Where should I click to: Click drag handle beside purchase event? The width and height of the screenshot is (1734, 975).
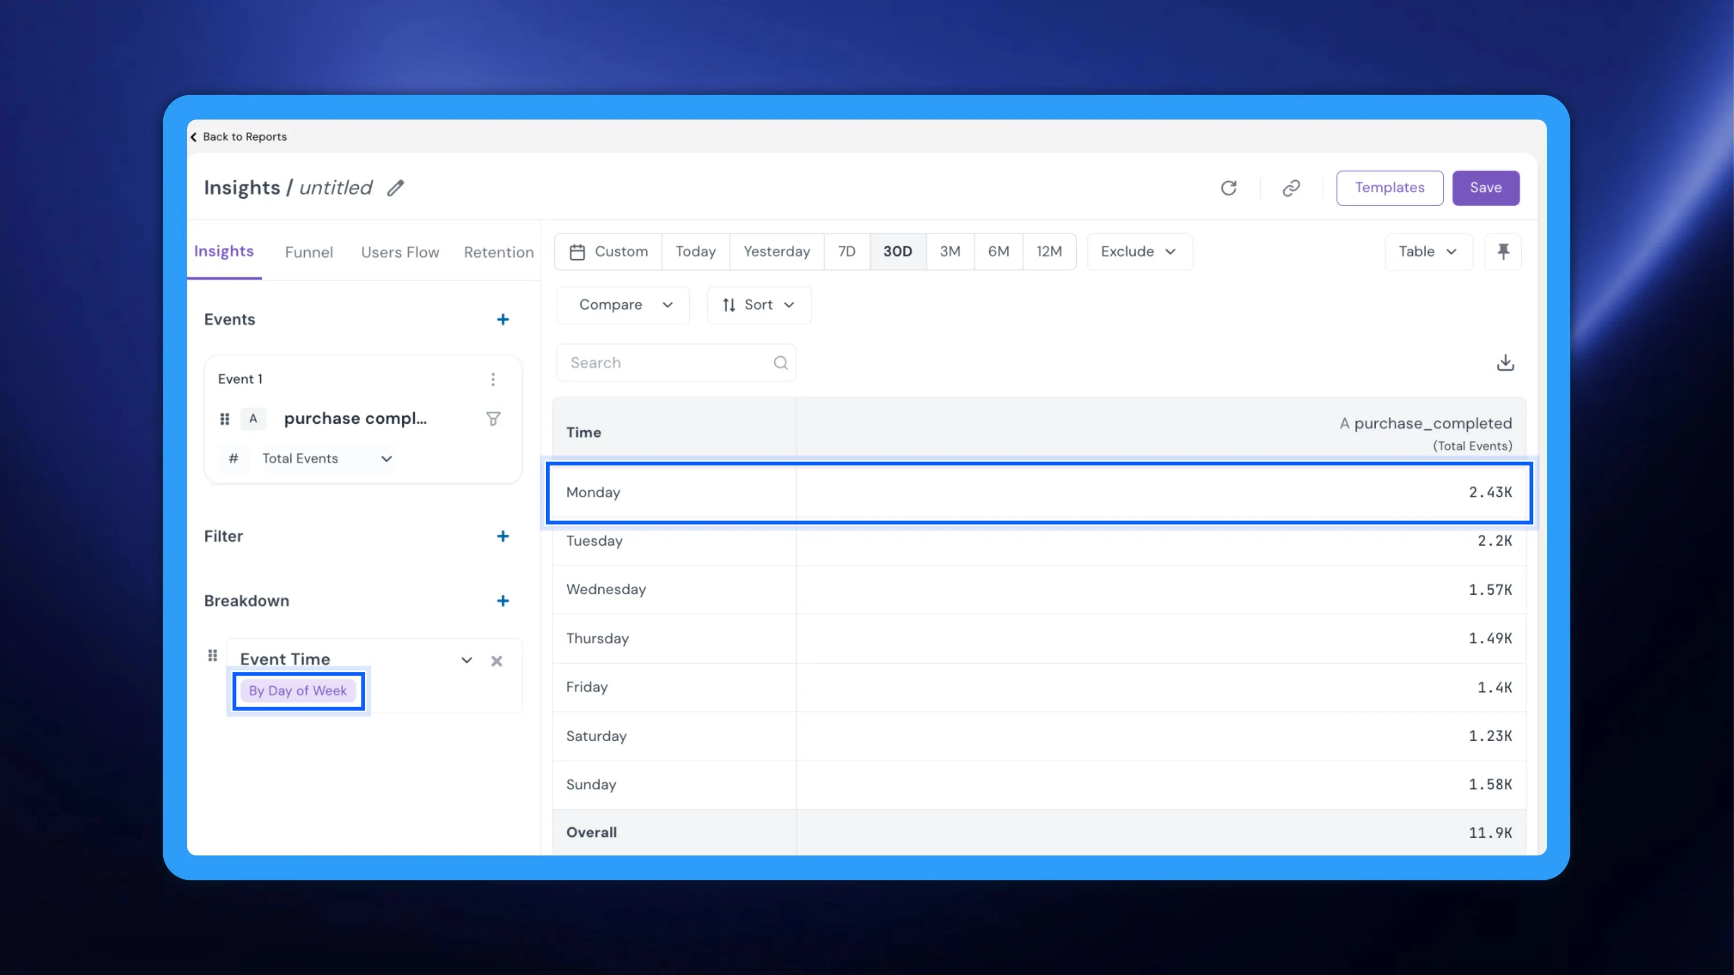(225, 419)
